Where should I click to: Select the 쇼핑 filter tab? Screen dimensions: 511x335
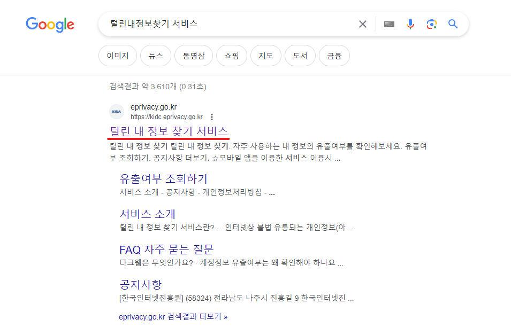(231, 56)
